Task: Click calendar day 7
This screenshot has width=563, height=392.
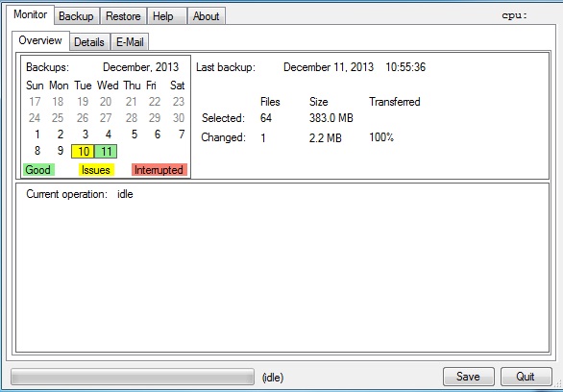Action: (x=182, y=135)
